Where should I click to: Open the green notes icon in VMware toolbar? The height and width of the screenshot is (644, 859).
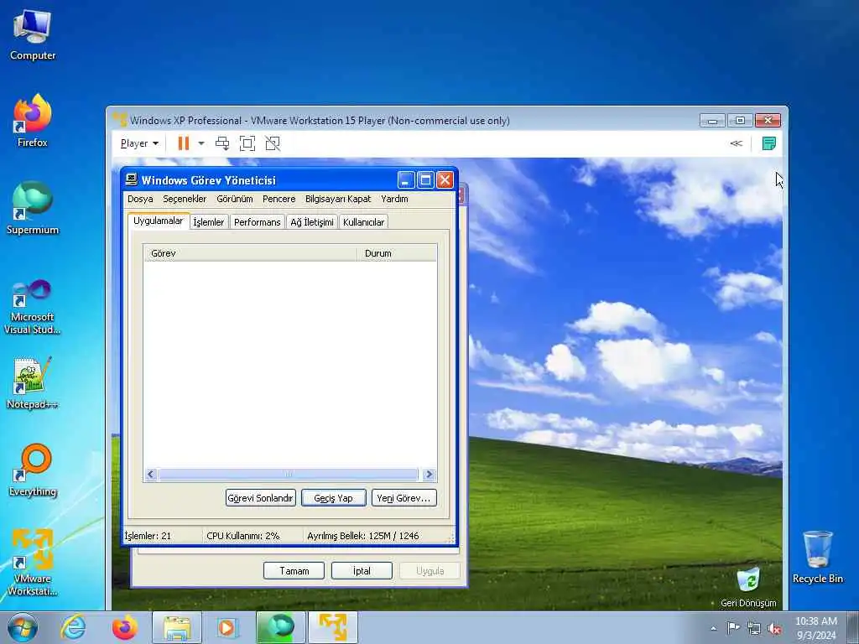769,143
